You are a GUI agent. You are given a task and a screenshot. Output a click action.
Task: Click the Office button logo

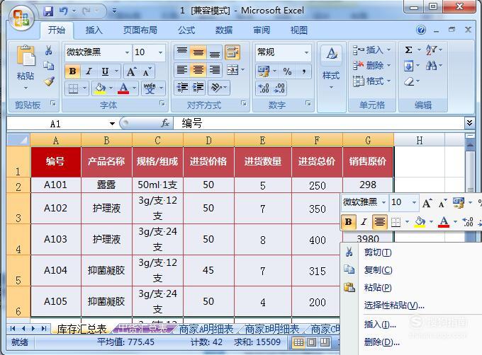21,18
